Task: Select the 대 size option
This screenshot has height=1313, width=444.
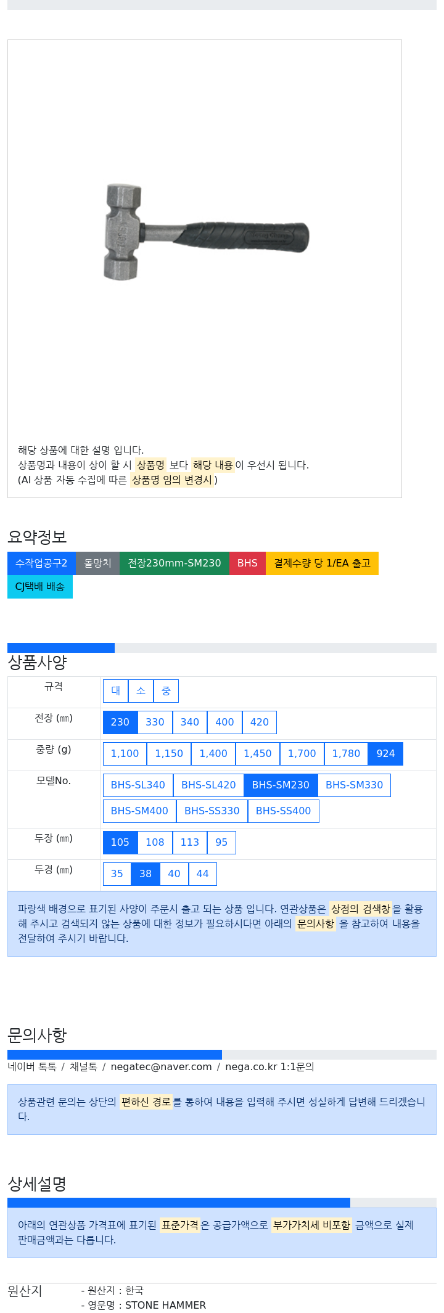Action: 116,691
